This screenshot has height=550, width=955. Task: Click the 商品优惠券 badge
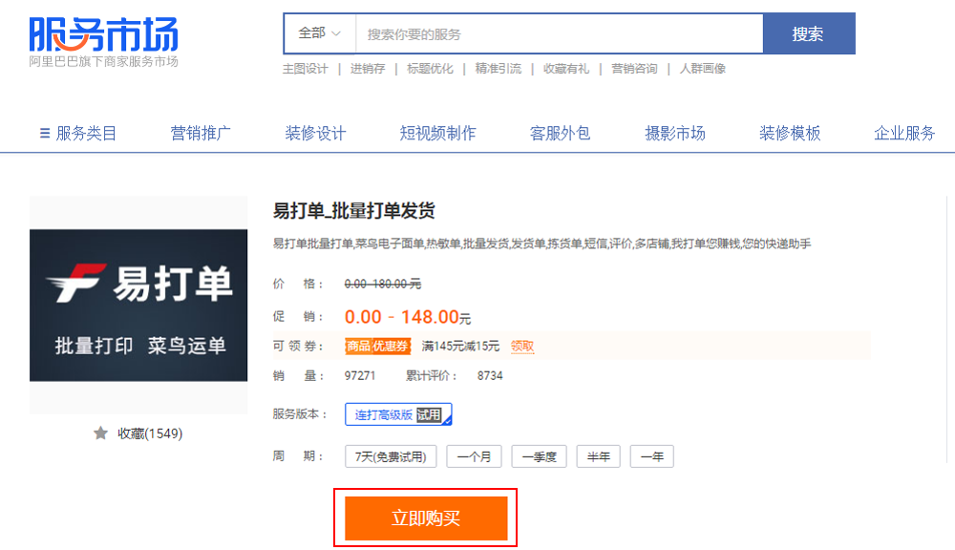[x=377, y=346]
